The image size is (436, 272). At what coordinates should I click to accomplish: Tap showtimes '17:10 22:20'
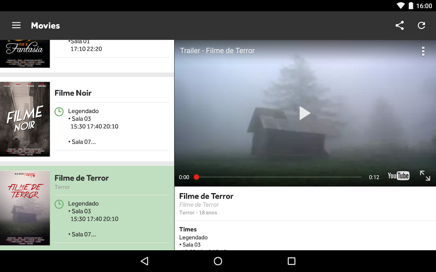(86, 49)
